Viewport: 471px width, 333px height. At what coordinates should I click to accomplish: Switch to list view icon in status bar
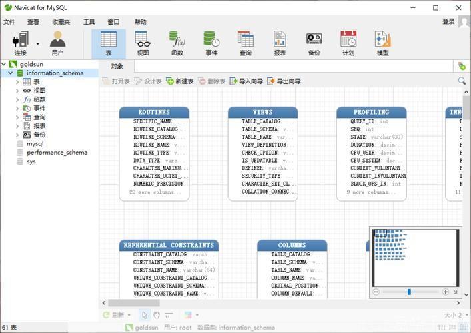(x=442, y=328)
